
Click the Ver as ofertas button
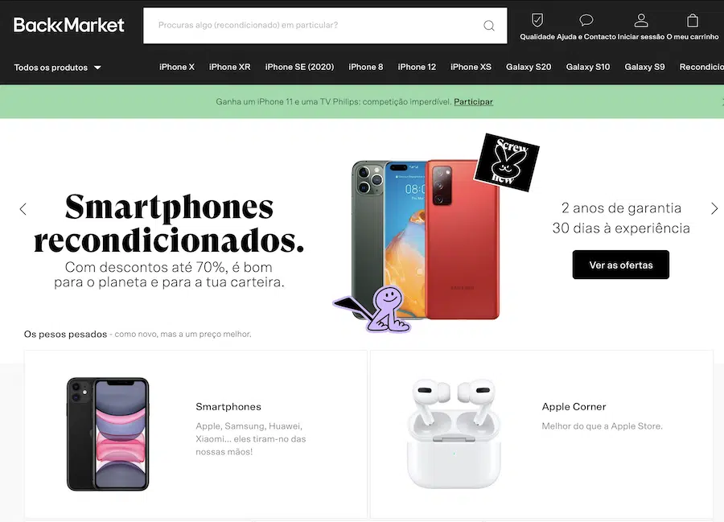(x=620, y=265)
